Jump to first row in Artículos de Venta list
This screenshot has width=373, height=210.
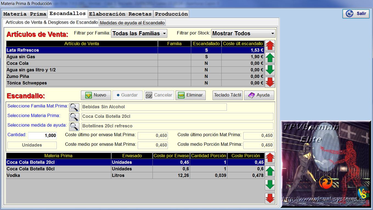[270, 45]
